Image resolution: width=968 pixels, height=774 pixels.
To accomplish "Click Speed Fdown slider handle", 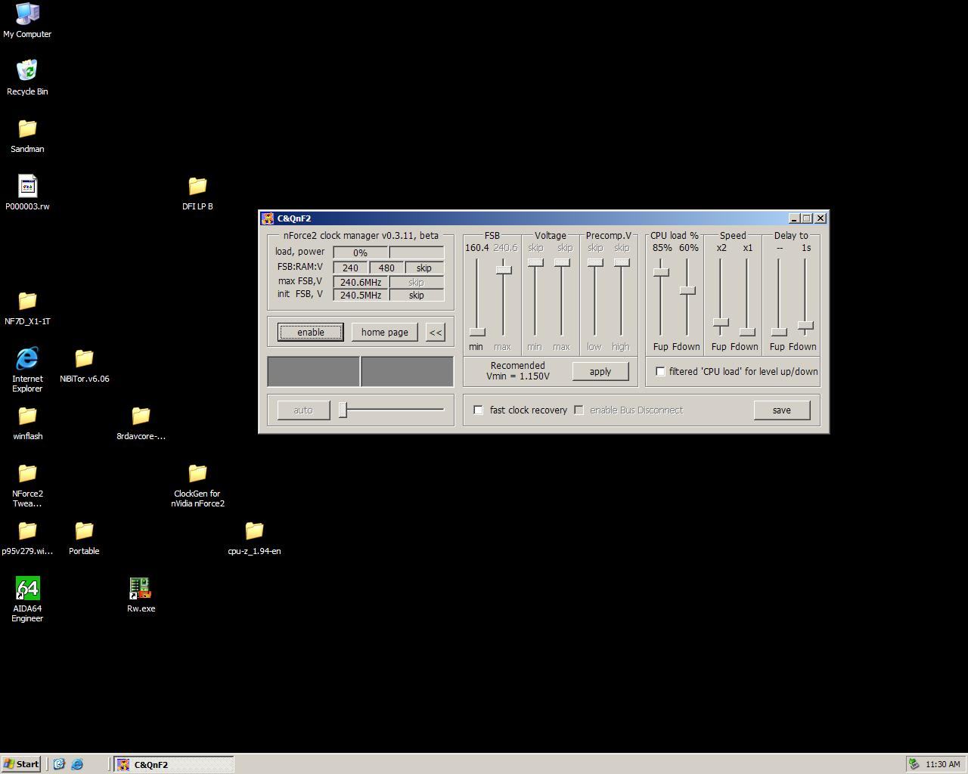I will pyautogui.click(x=747, y=332).
